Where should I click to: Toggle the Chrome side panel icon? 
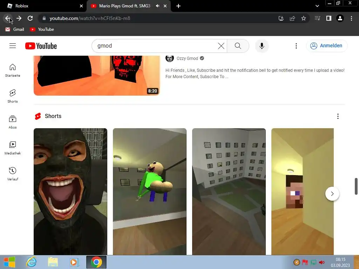click(329, 18)
